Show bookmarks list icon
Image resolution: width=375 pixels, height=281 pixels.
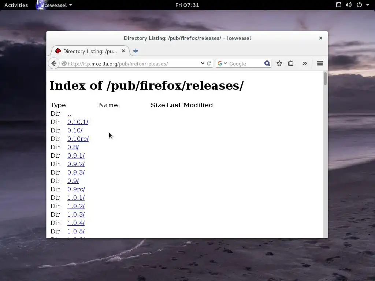(x=290, y=63)
